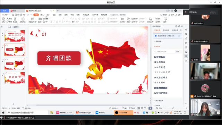Click Reading view icon in status bar
This screenshot has height=125, width=222.
pos(145,108)
